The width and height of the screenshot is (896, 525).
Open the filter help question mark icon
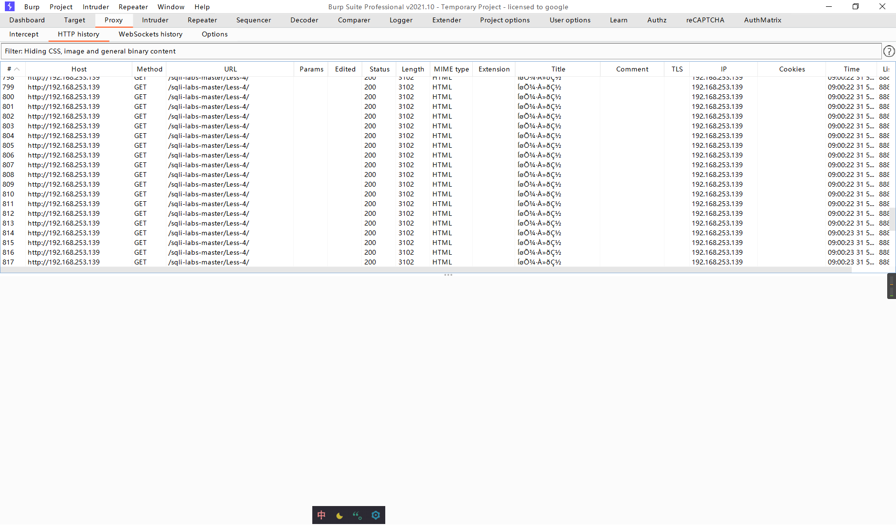coord(889,51)
